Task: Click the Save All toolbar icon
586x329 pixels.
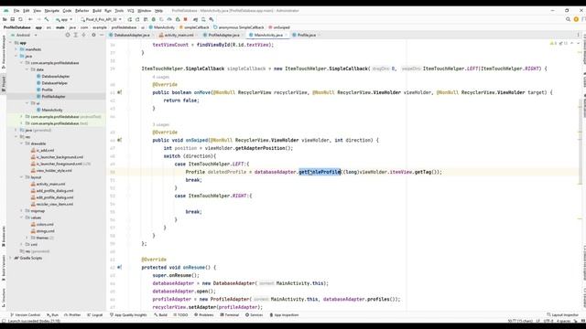Action: [12, 19]
